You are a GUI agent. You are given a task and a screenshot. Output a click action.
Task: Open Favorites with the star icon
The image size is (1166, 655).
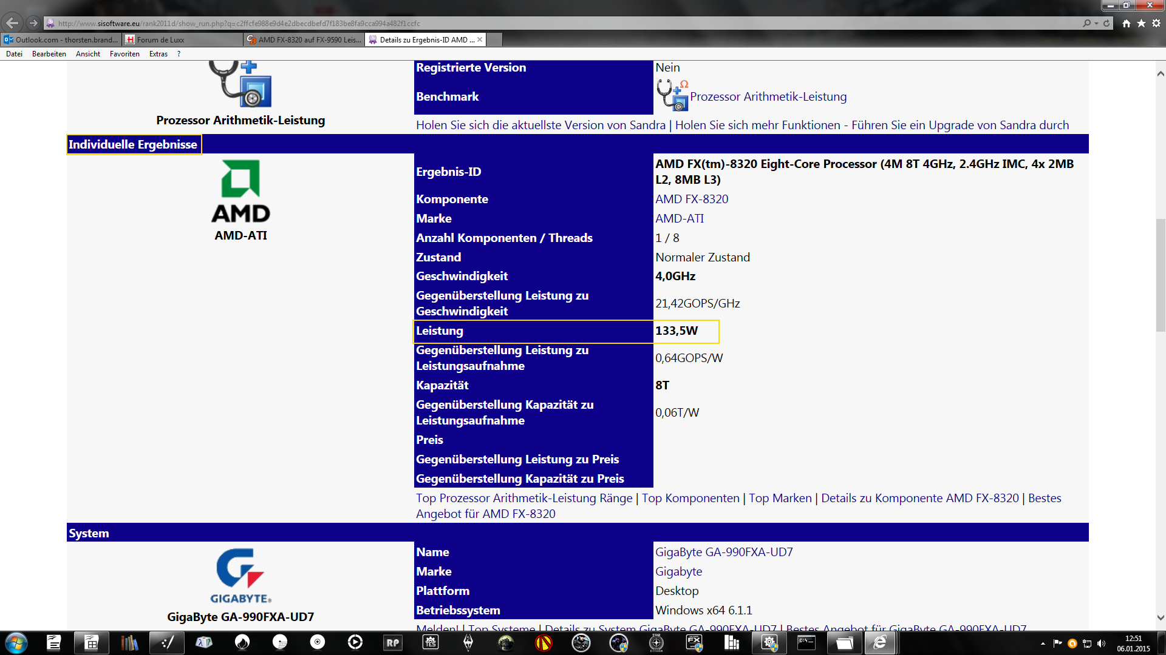tap(1142, 23)
